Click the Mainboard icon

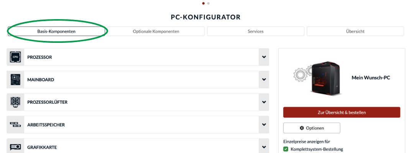pyautogui.click(x=15, y=80)
